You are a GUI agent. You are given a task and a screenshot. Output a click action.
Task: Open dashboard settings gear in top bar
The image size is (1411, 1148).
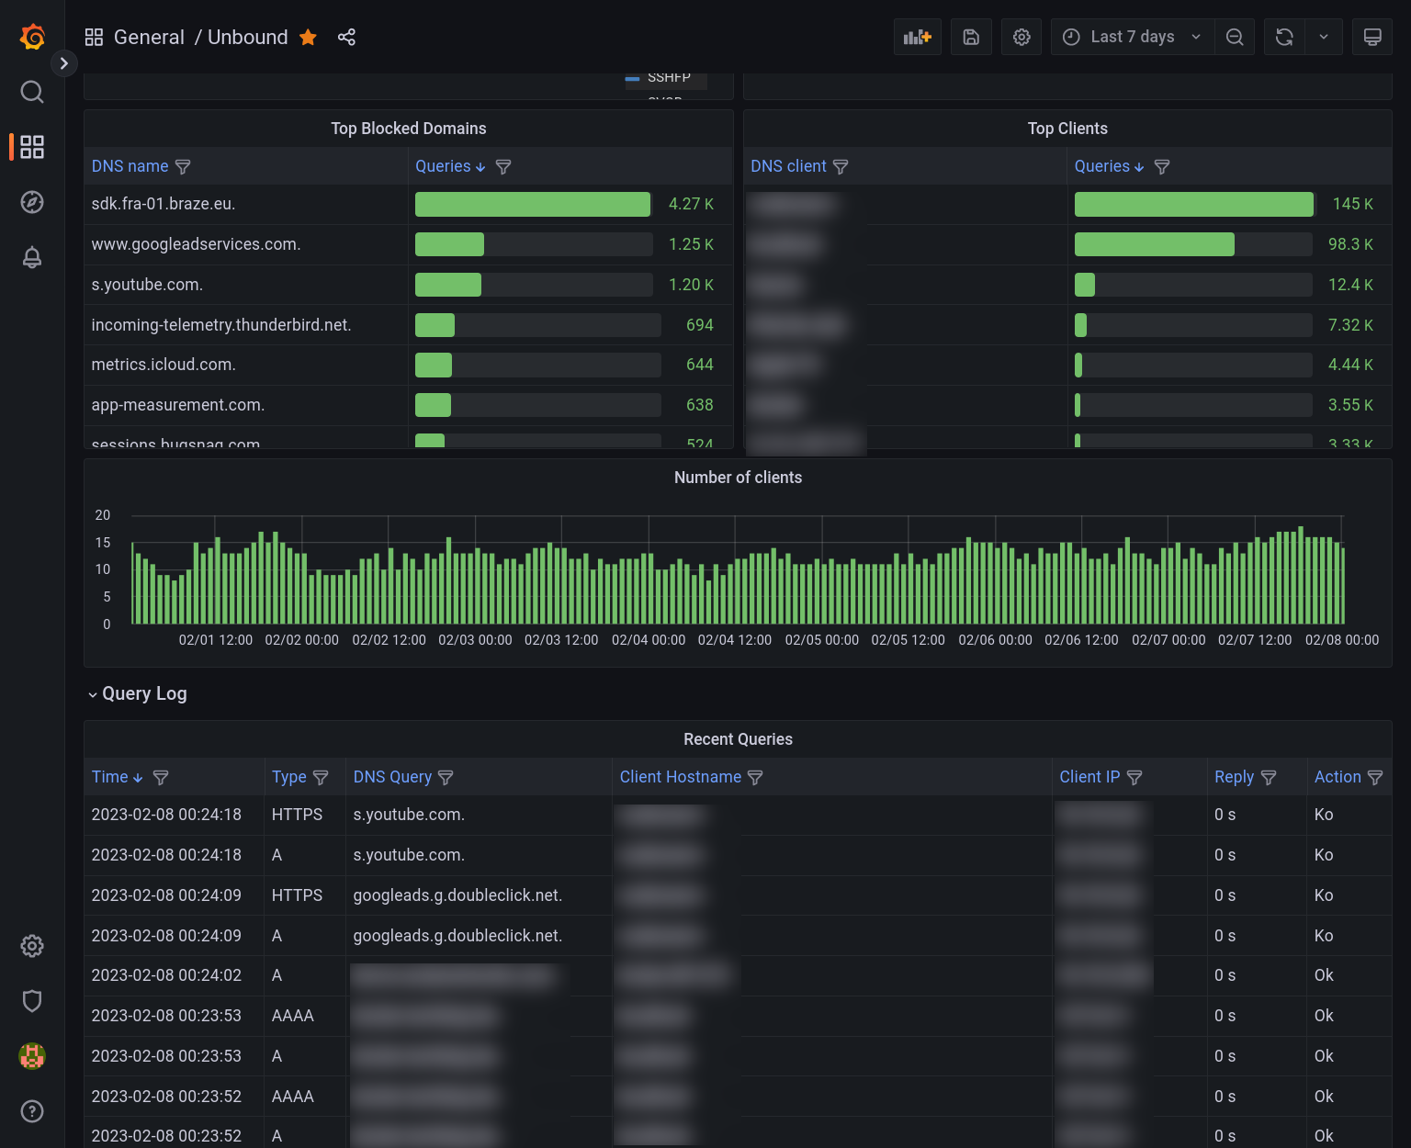[x=1022, y=37]
